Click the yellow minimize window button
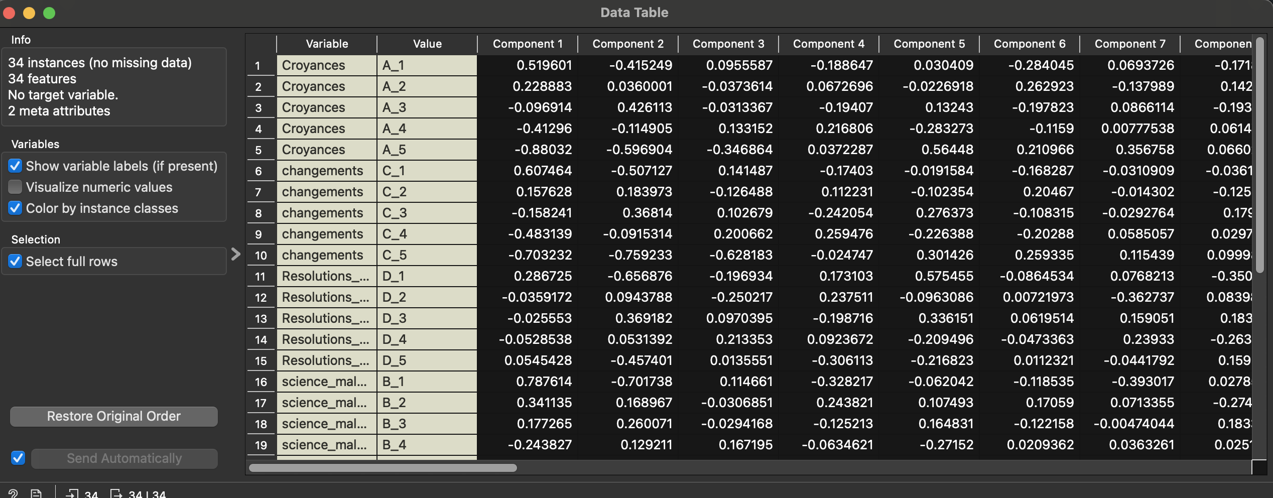The height and width of the screenshot is (498, 1273). pyautogui.click(x=29, y=13)
